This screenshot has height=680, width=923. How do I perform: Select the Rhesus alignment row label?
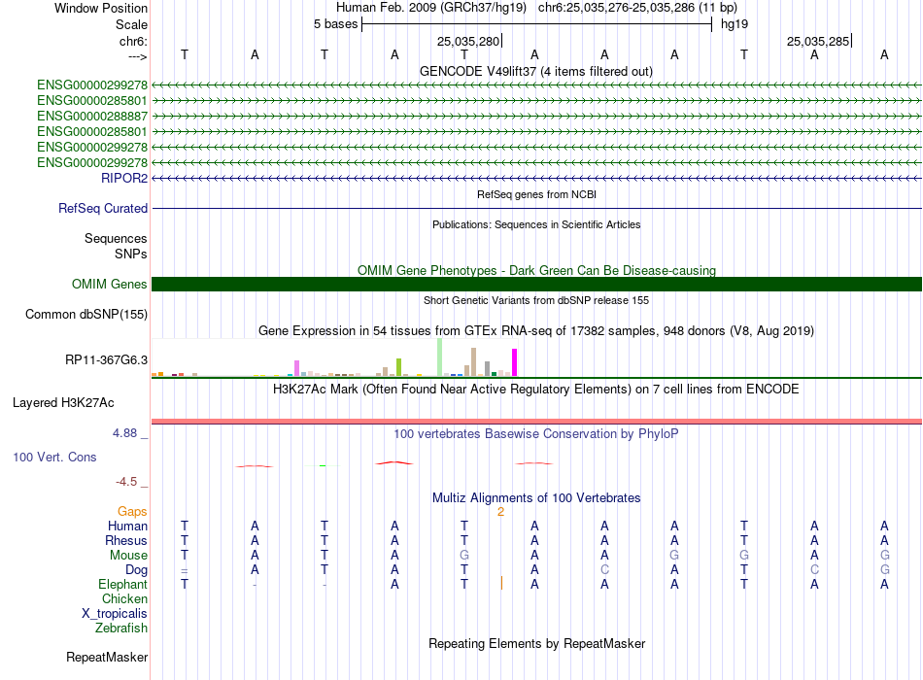pos(126,540)
